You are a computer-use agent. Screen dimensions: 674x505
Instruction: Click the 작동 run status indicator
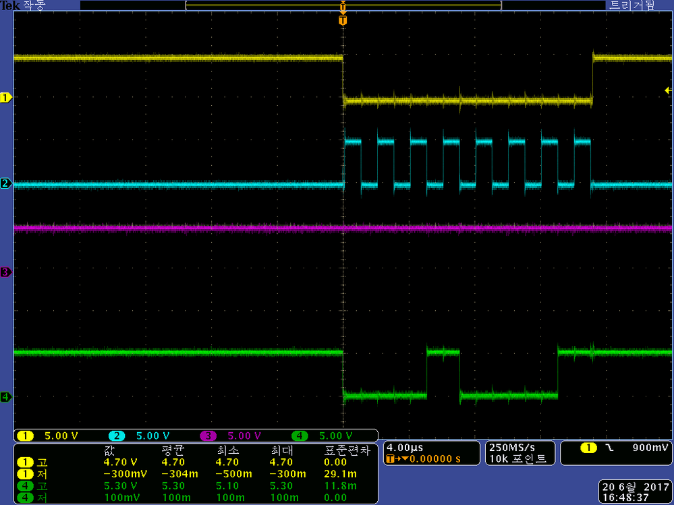(33, 5)
